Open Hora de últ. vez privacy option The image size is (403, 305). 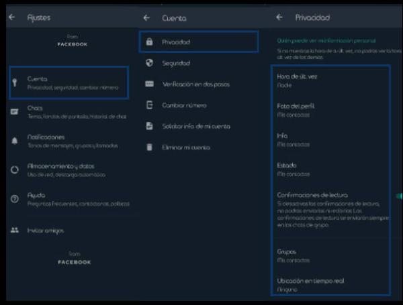point(330,80)
